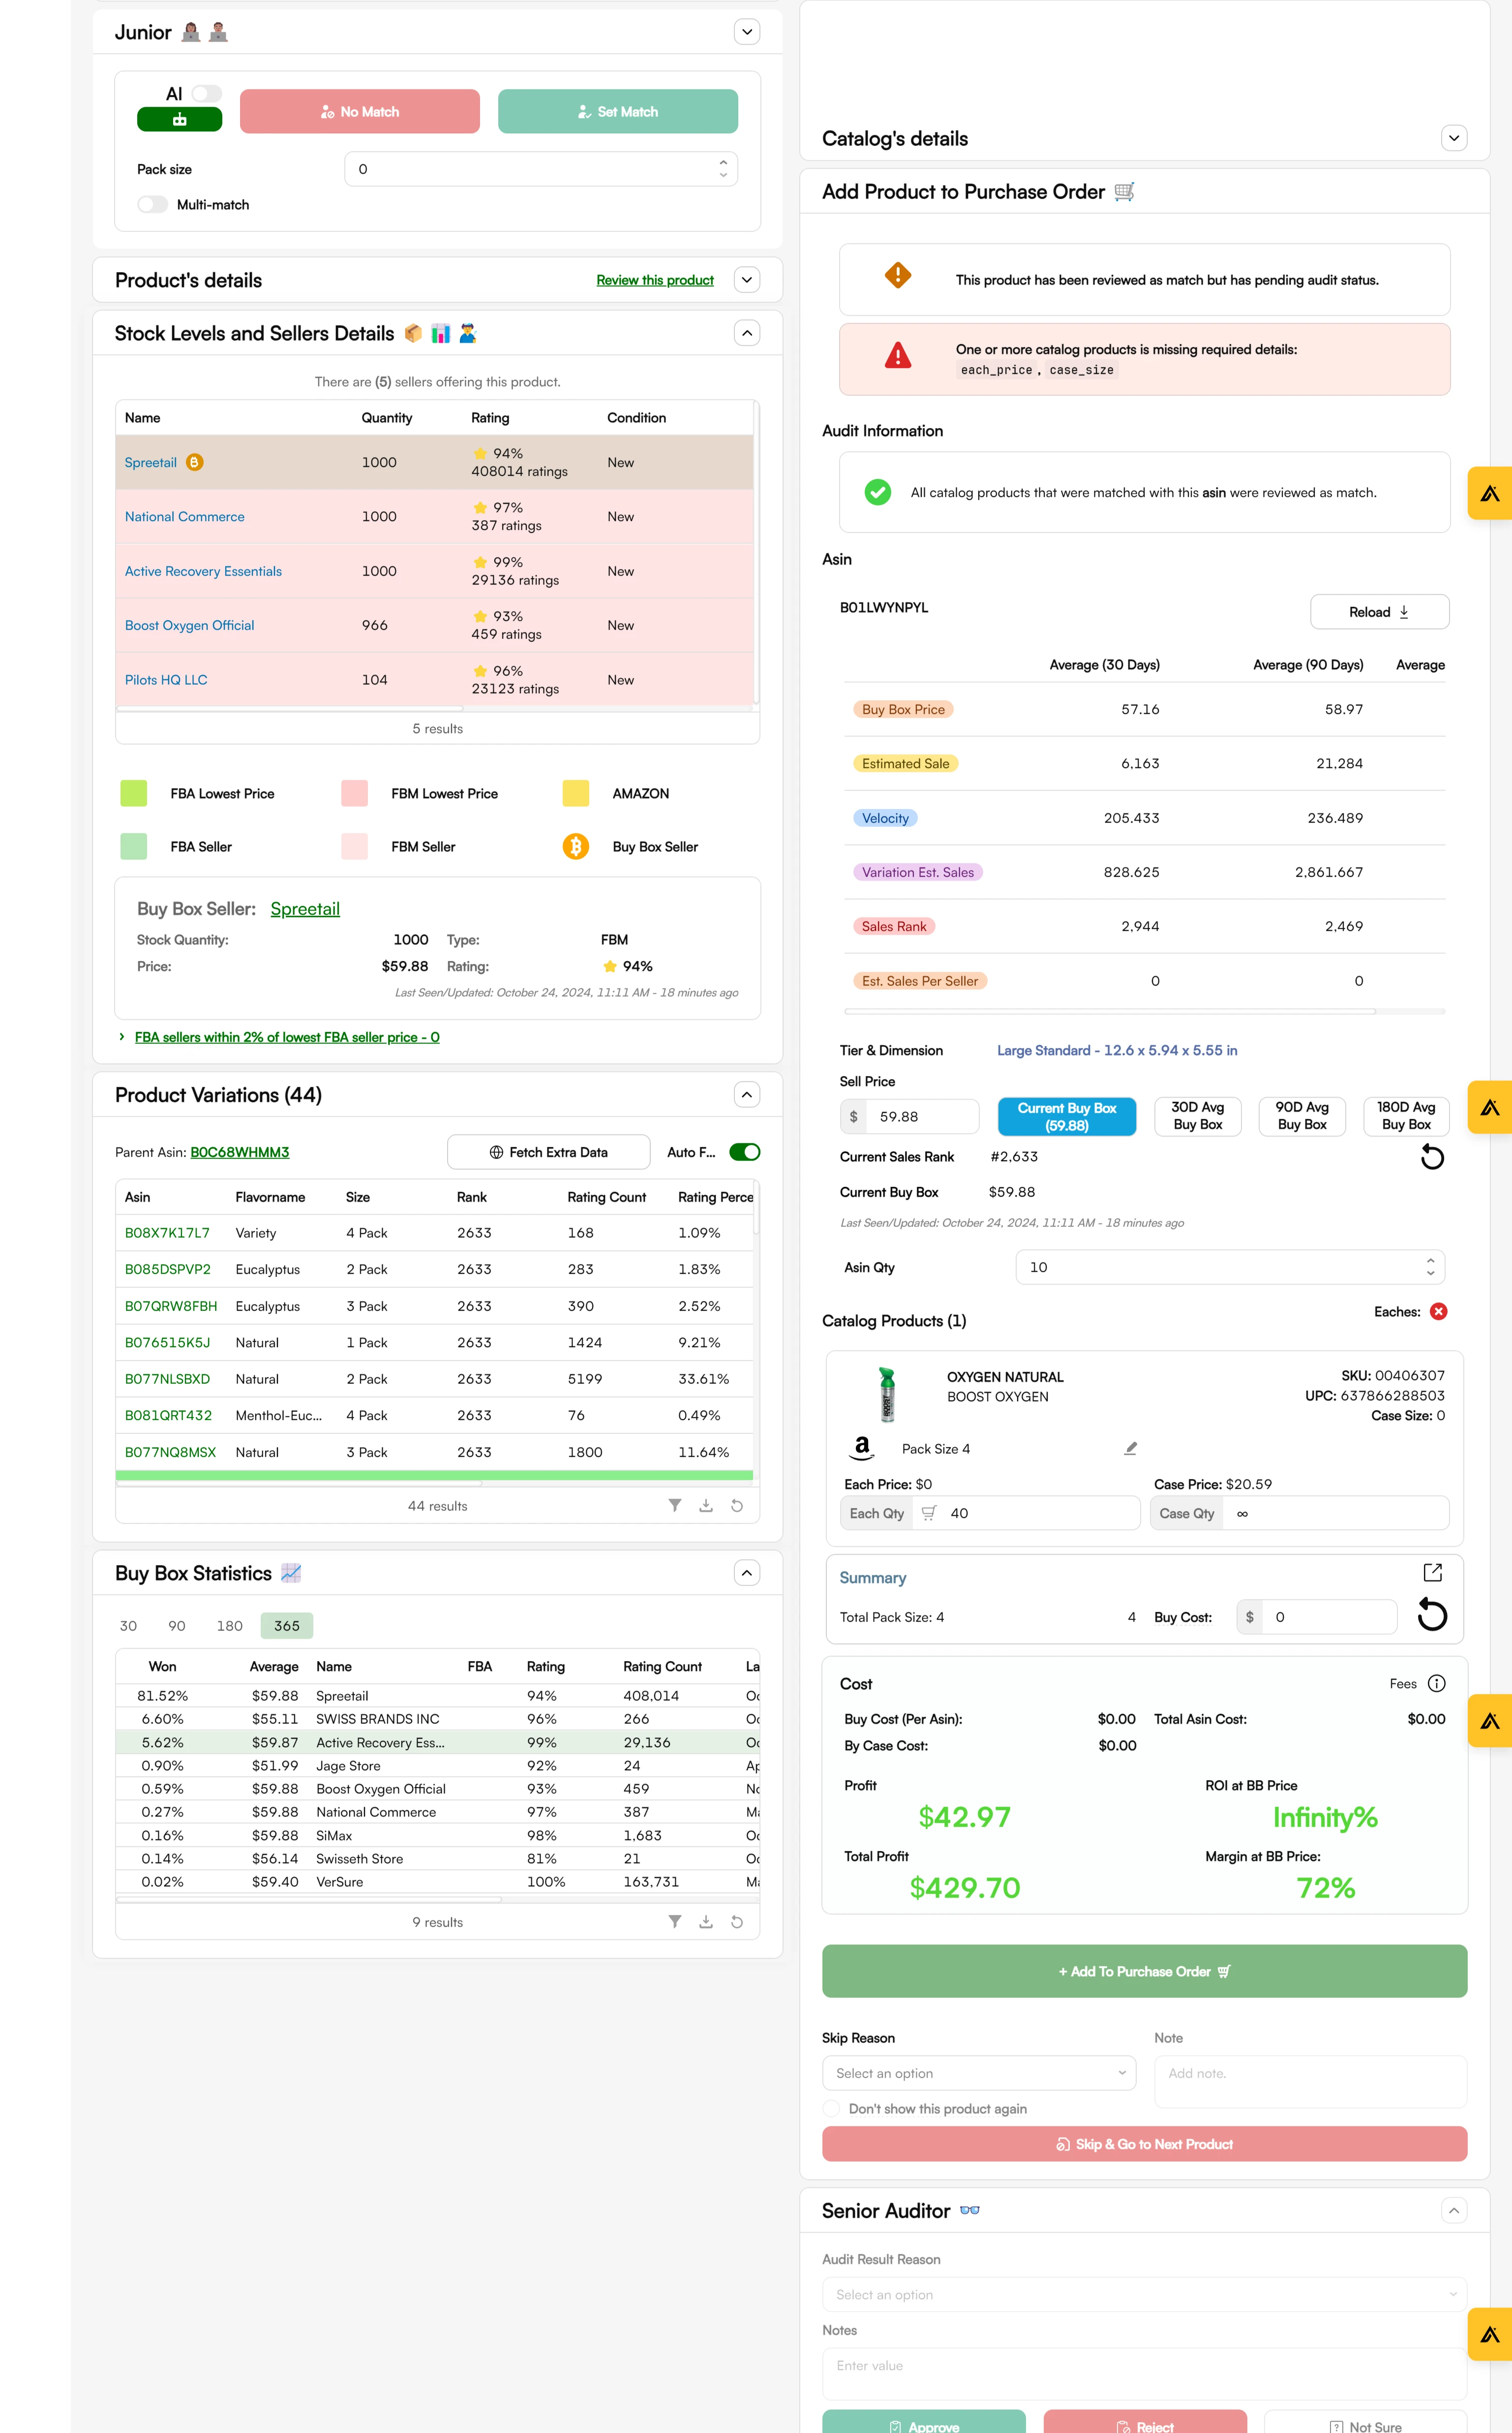Click the red Eaches X icon
The height and width of the screenshot is (2433, 1512).
click(x=1438, y=1311)
